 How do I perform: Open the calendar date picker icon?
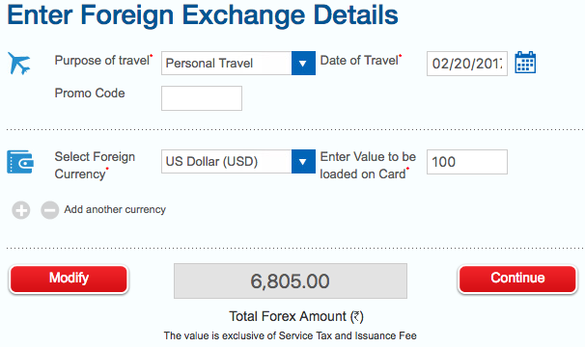point(525,63)
